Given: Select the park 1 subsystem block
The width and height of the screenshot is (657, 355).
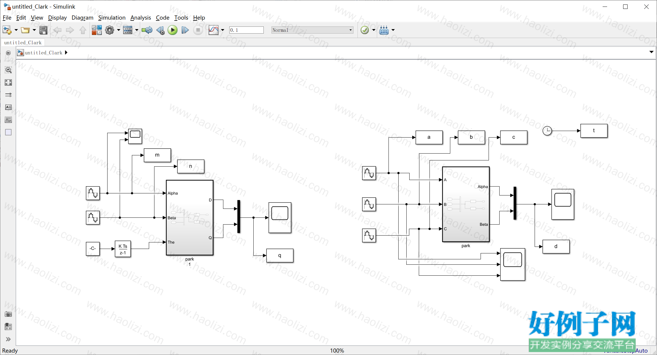Looking at the screenshot, I should coord(189,218).
